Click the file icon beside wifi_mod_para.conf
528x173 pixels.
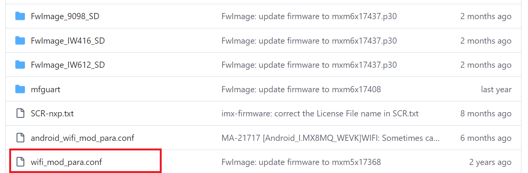pyautogui.click(x=20, y=162)
